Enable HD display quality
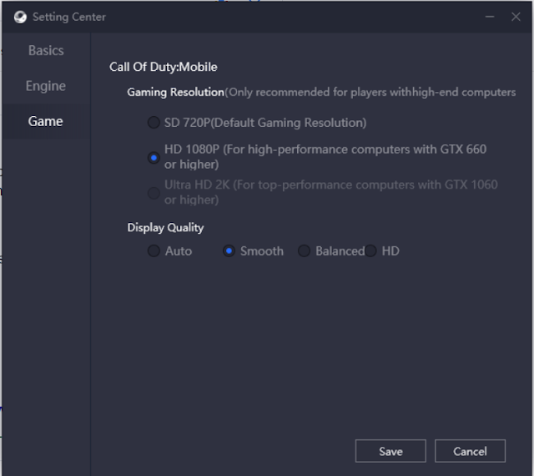The width and height of the screenshot is (534, 476). coord(370,251)
